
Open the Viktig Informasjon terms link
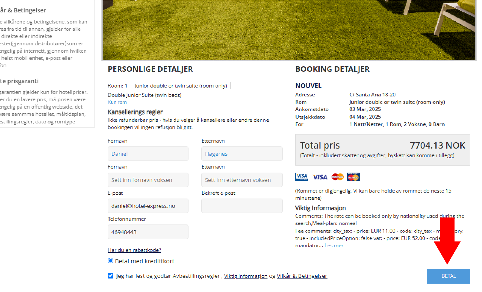click(246, 276)
